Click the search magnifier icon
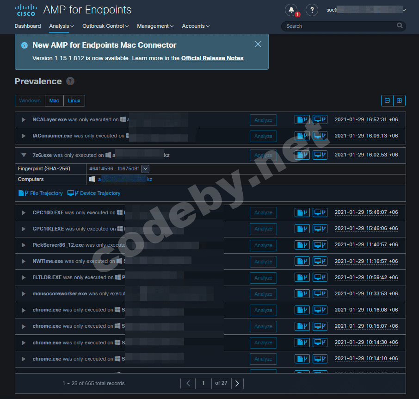This screenshot has height=399, width=419. pyautogui.click(x=400, y=25)
